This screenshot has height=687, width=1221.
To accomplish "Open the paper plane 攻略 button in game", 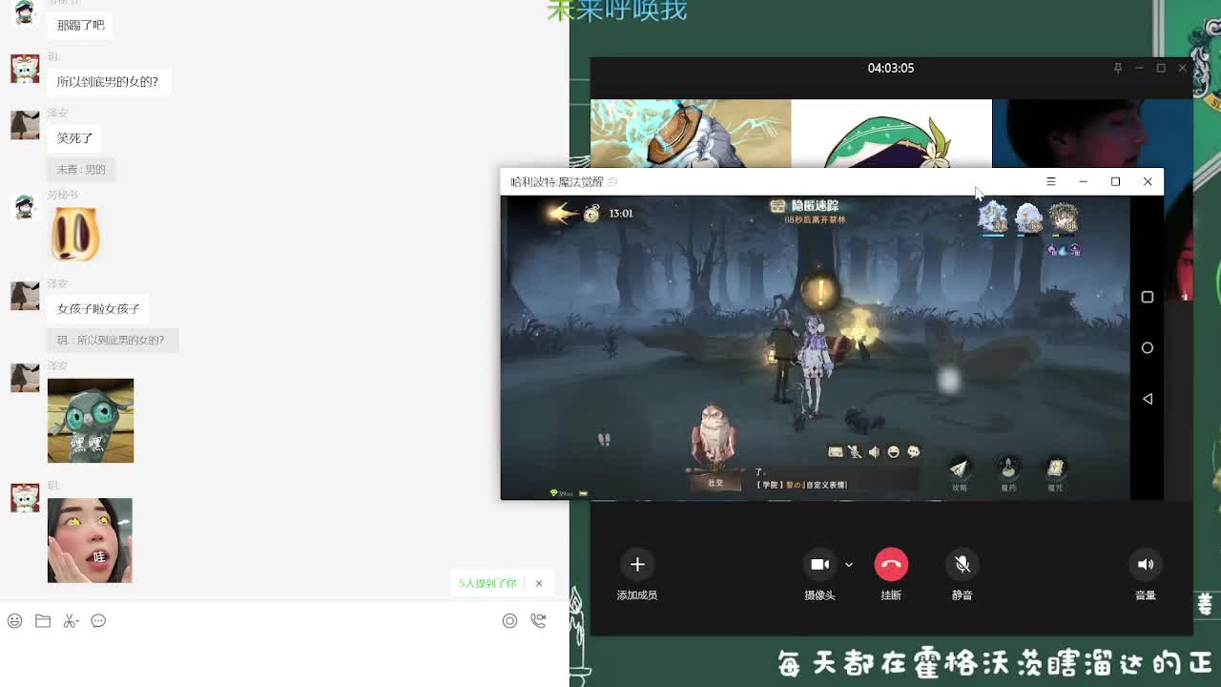I will click(x=959, y=471).
